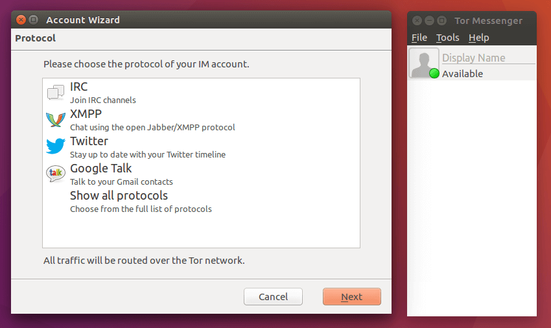Screen dimensions: 551x328
Task: Open the Available status dropdown
Action: click(x=462, y=74)
